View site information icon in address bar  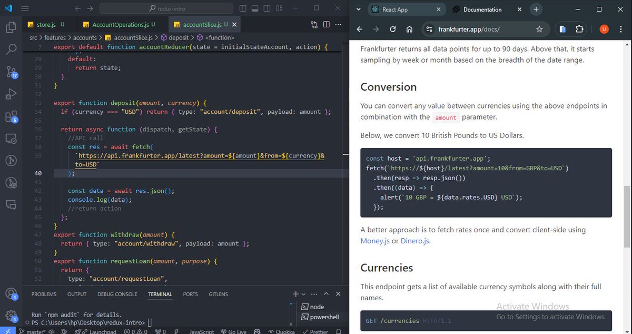pyautogui.click(x=429, y=30)
